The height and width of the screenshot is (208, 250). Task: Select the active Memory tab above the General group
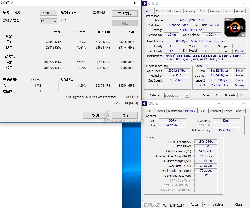190,111
